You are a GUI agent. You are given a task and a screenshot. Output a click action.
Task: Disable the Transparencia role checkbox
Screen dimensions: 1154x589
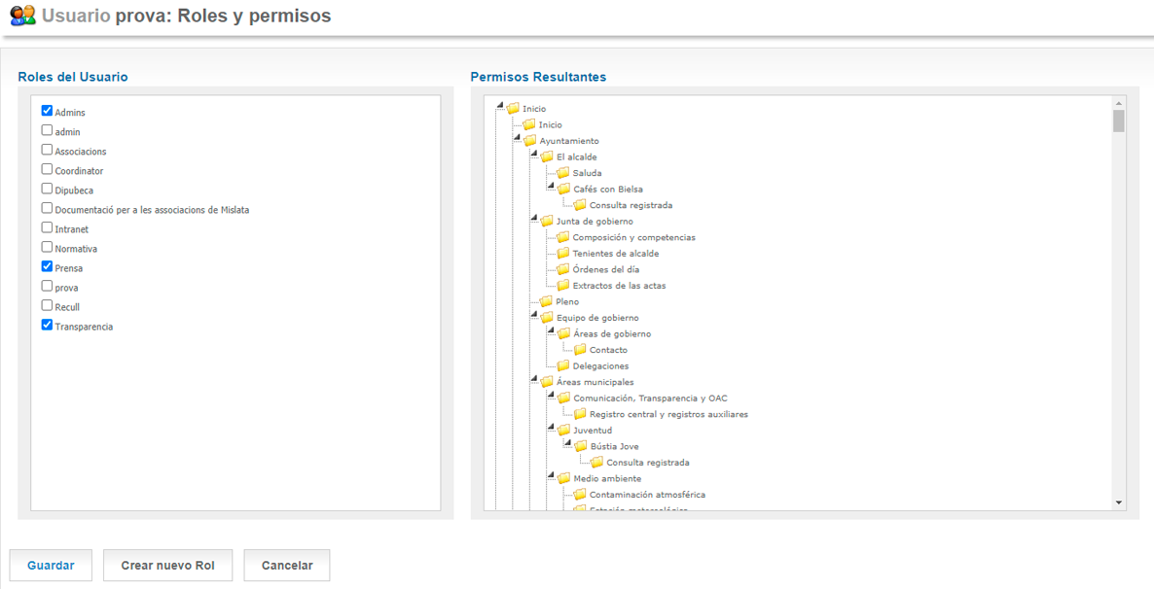click(x=47, y=325)
